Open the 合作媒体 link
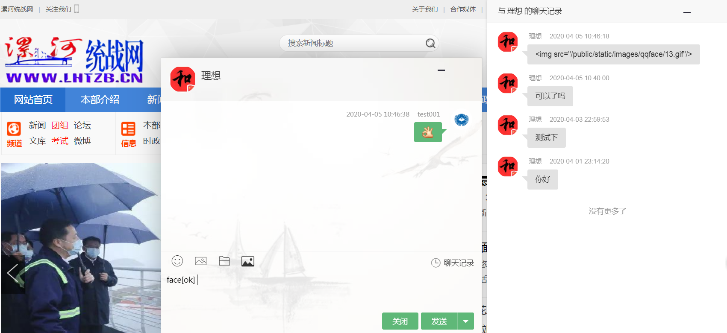 [463, 9]
